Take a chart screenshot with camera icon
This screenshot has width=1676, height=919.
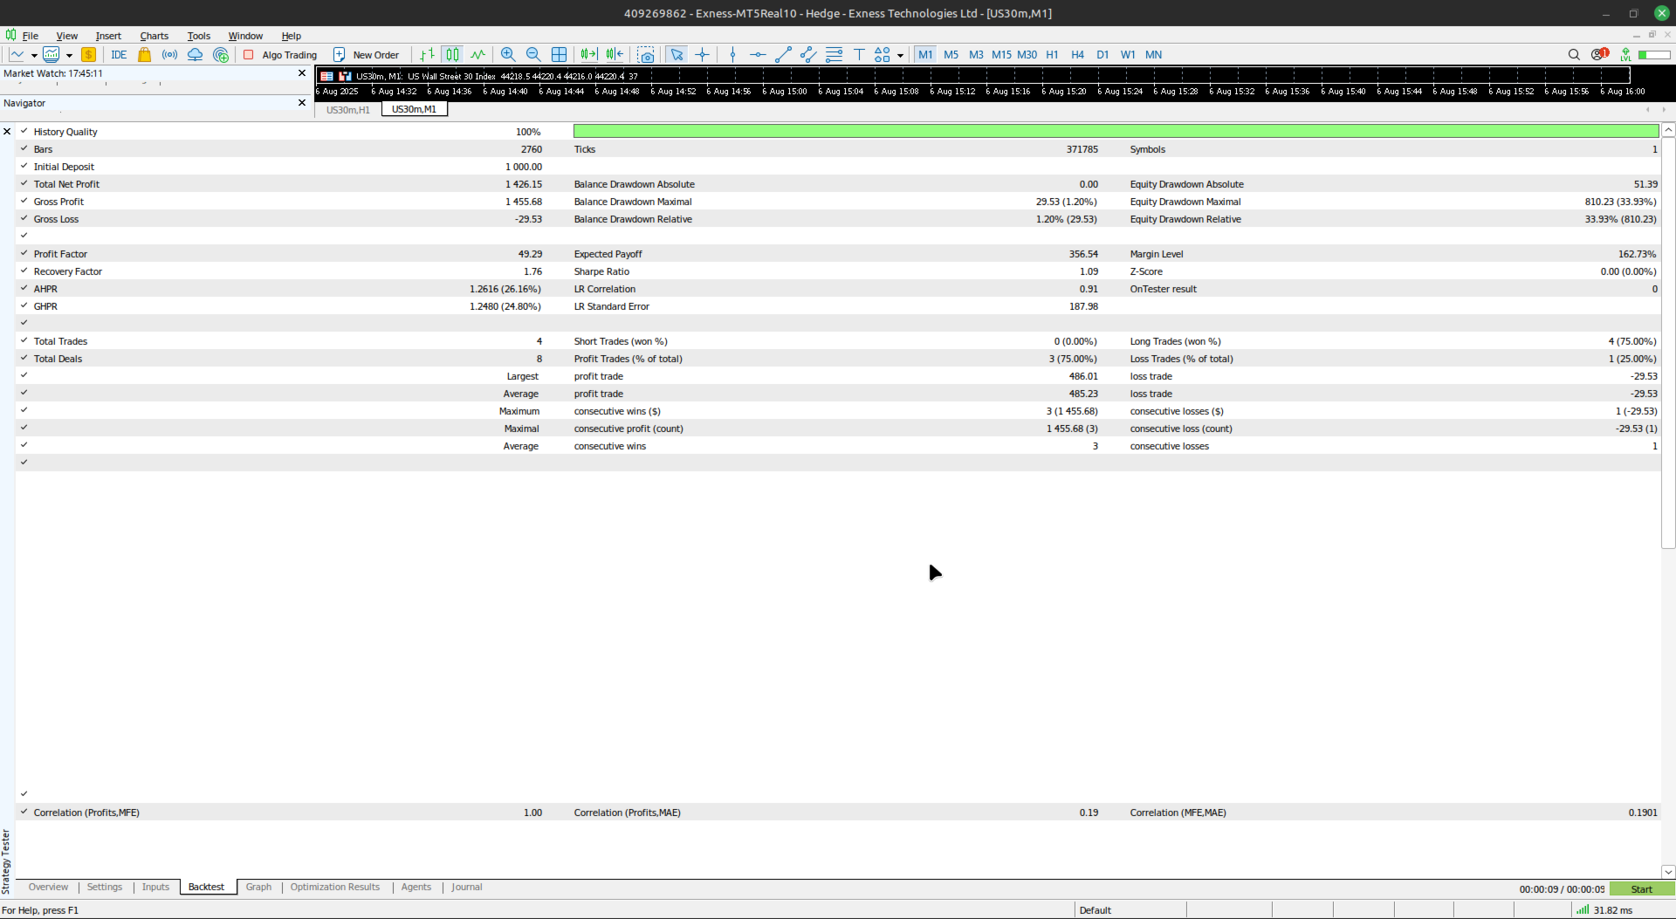(x=646, y=54)
